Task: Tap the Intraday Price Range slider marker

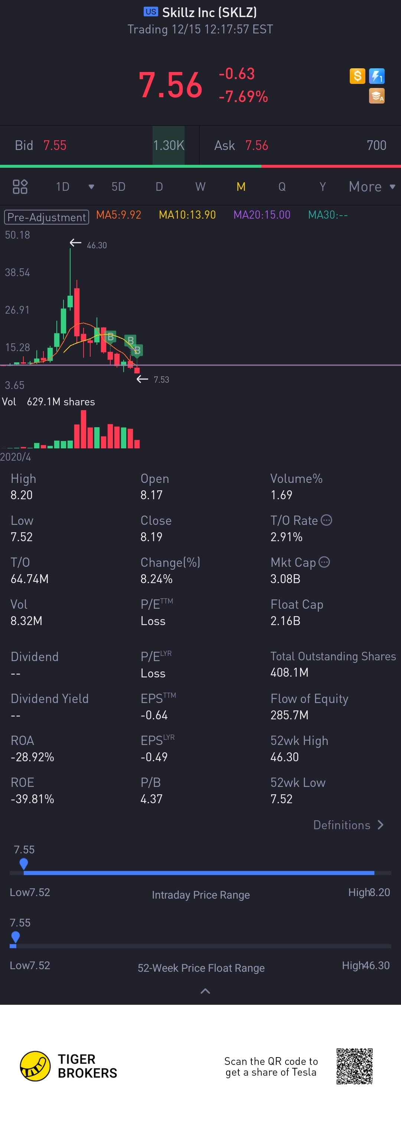Action: tap(24, 863)
